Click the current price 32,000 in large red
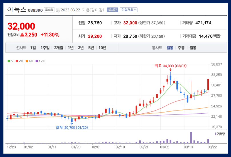 (x=21, y=26)
